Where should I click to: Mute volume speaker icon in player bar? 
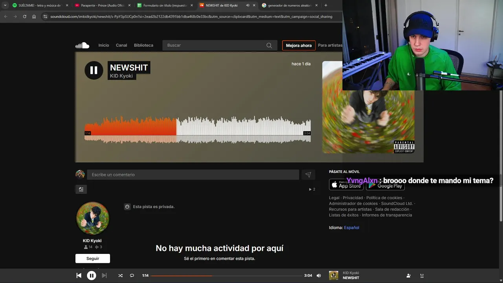click(319, 276)
